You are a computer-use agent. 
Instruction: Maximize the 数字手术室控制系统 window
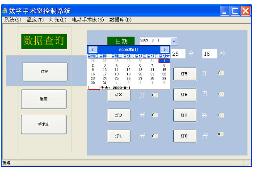pos(235,11)
